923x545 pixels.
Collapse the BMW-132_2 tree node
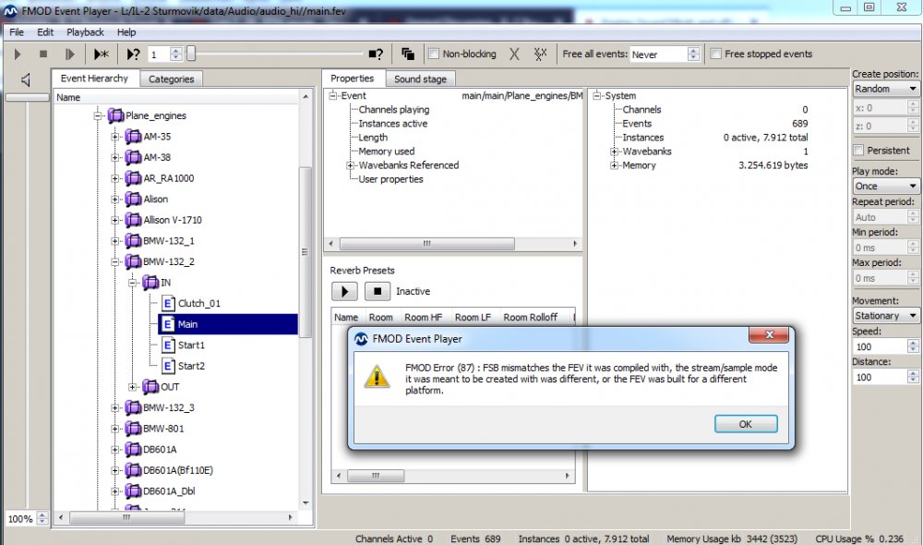115,261
